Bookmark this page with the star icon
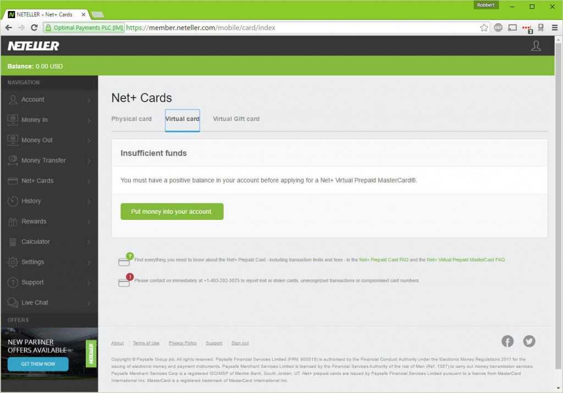 pos(484,27)
